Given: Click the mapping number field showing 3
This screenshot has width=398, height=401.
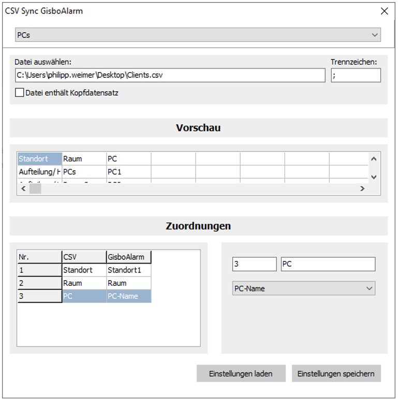Looking at the screenshot, I should (x=254, y=264).
